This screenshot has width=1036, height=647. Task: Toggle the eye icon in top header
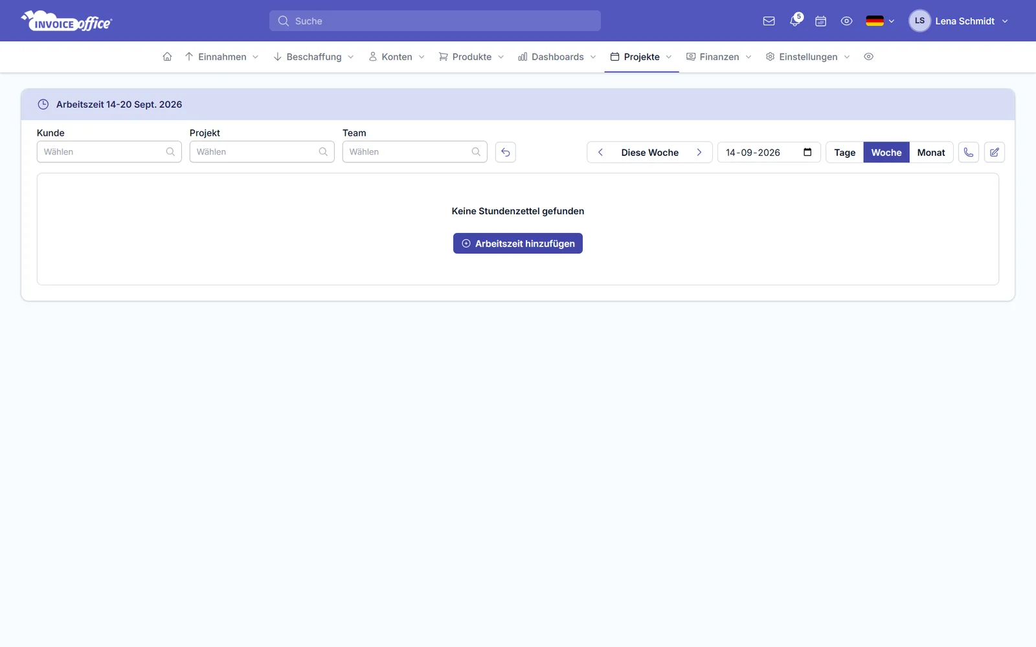coord(846,21)
